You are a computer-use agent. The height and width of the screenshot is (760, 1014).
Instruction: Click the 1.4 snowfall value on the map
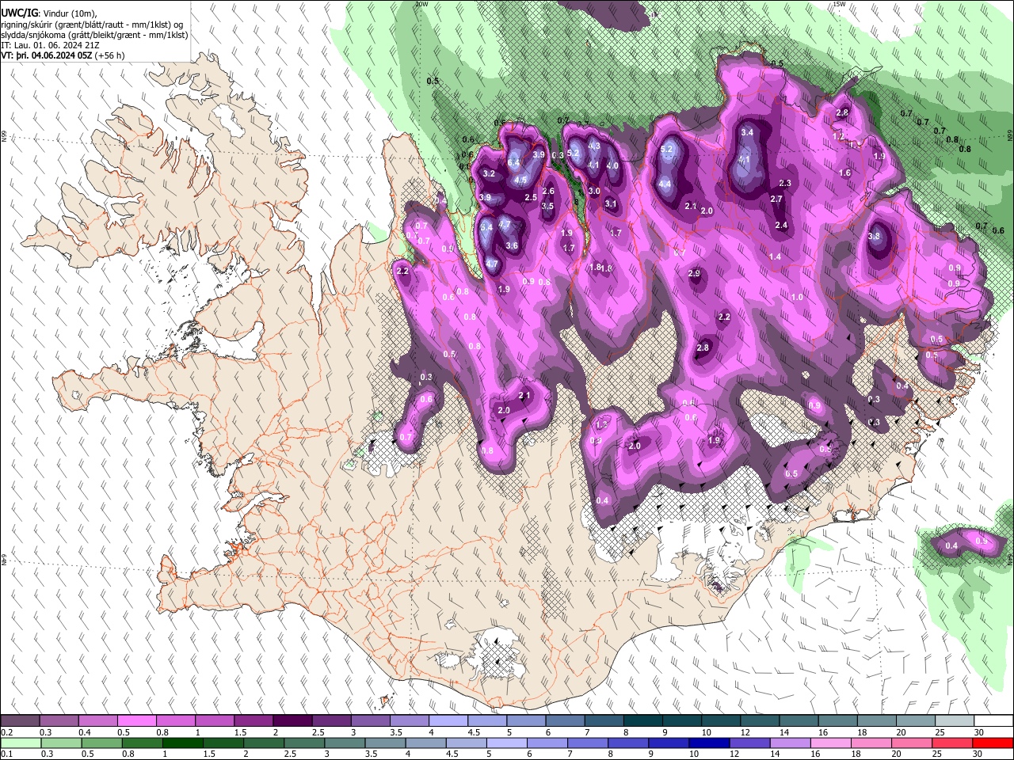775,256
